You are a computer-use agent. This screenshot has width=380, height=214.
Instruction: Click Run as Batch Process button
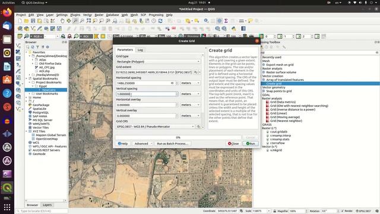(x=172, y=144)
